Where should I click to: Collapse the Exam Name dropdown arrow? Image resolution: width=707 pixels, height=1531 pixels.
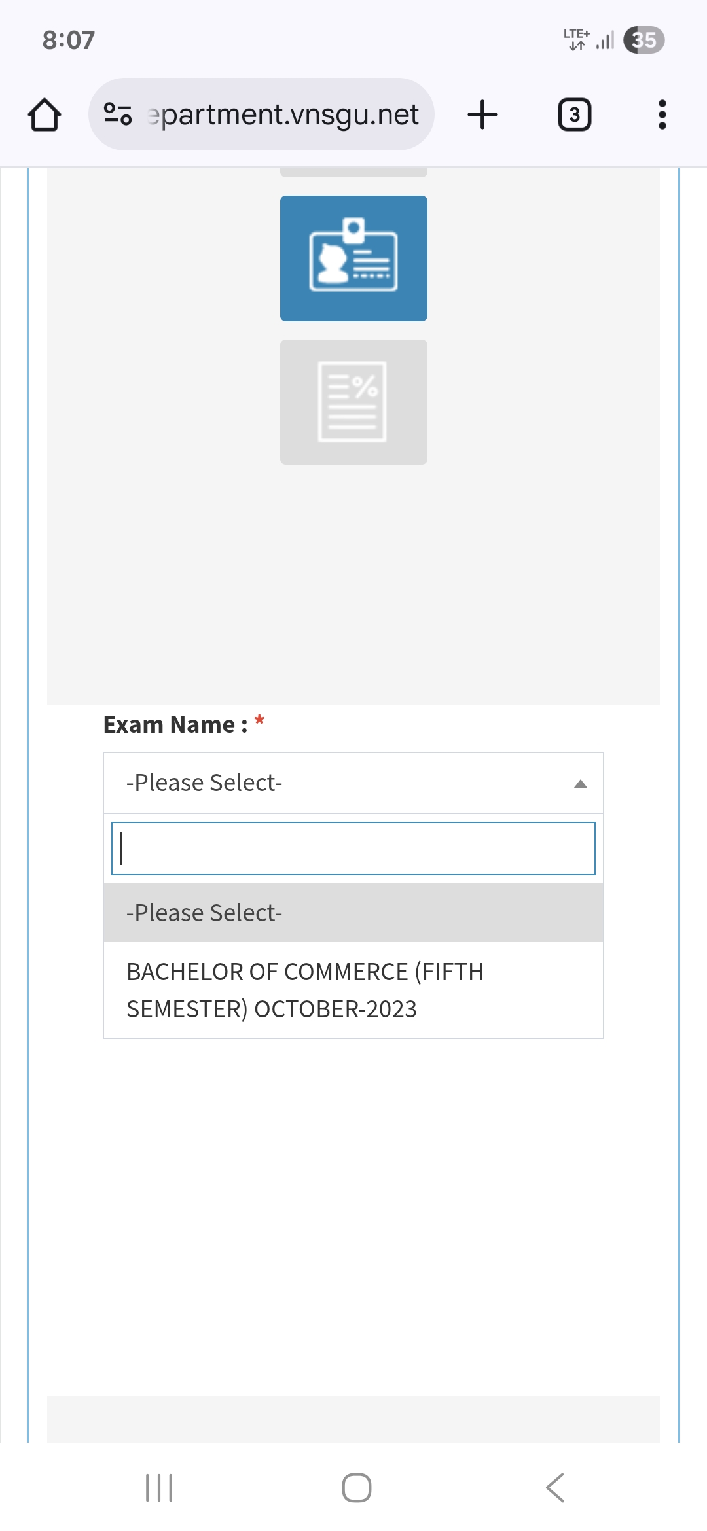pyautogui.click(x=580, y=784)
